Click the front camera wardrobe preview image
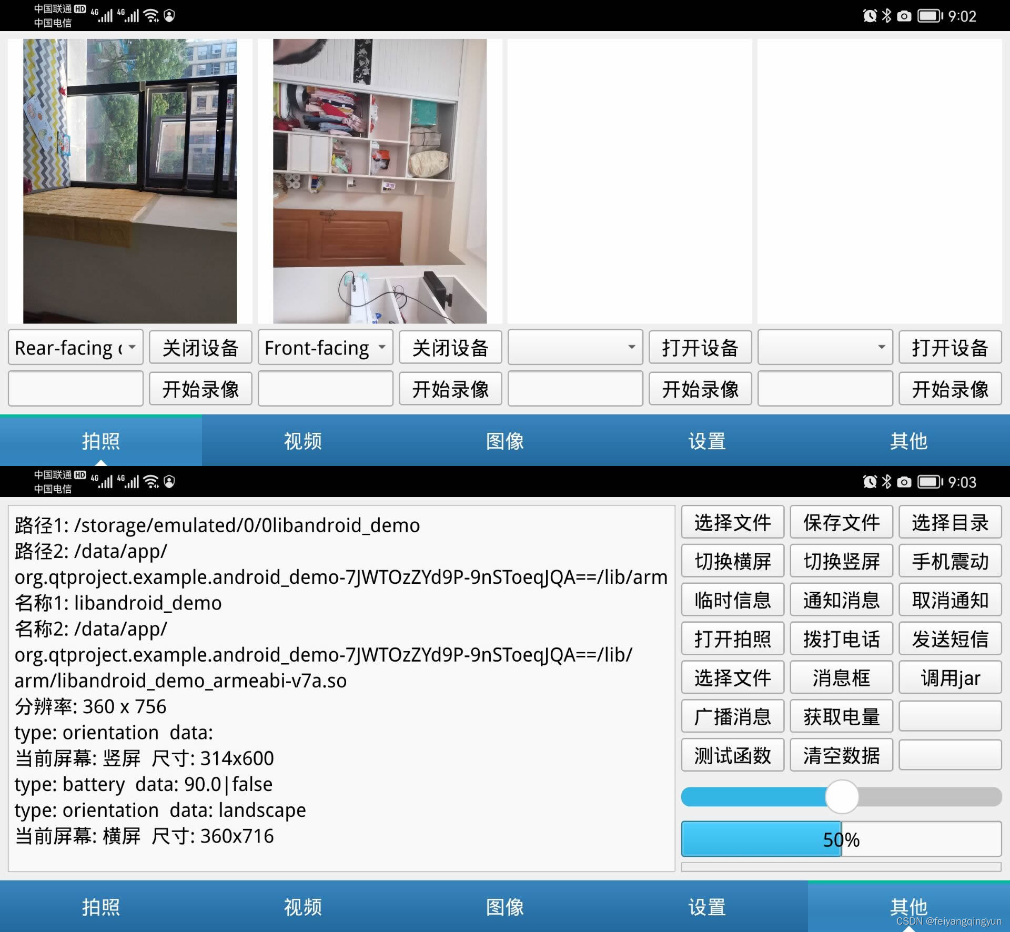This screenshot has width=1010, height=932. pyautogui.click(x=380, y=181)
